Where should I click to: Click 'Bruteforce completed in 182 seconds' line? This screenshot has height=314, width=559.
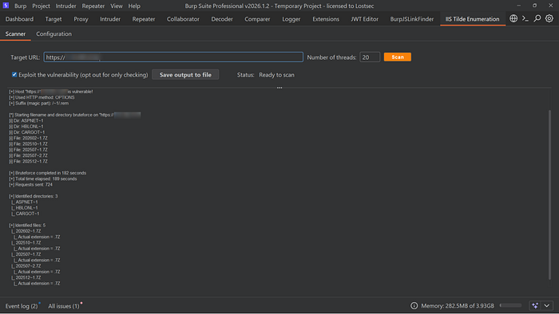tap(47, 173)
